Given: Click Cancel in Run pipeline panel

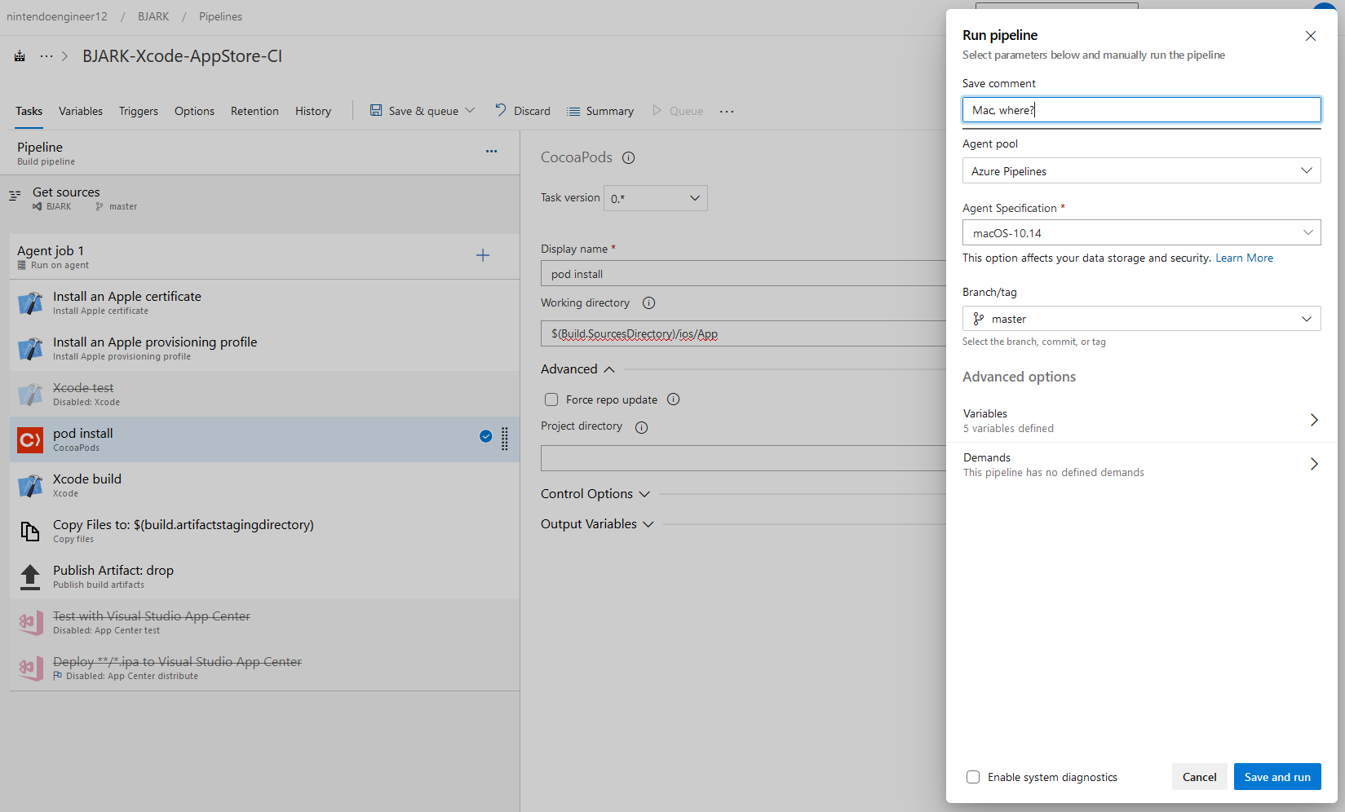Looking at the screenshot, I should 1199,777.
